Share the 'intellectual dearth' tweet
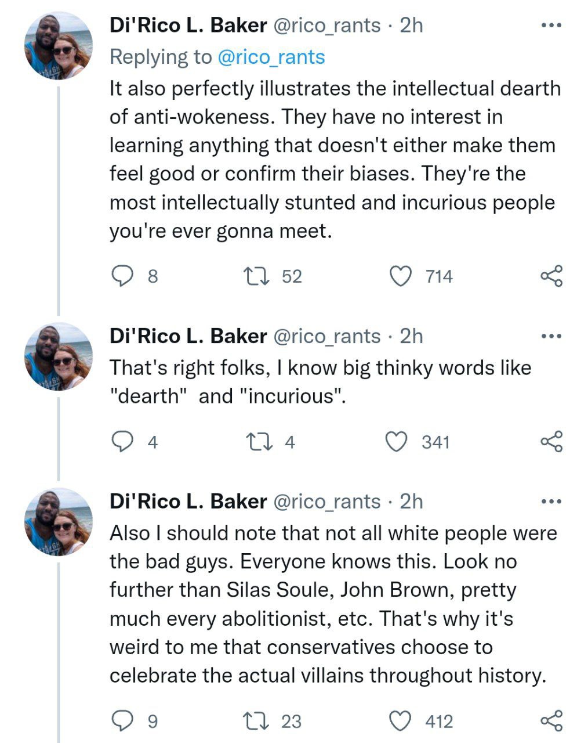The height and width of the screenshot is (743, 588). (x=551, y=276)
